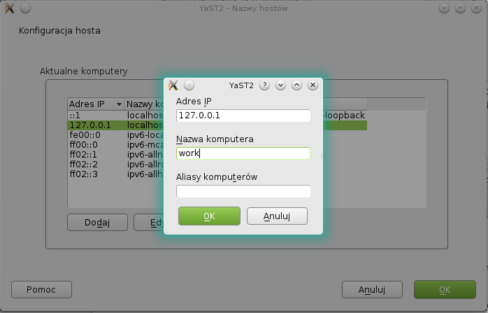The width and height of the screenshot is (488, 313).
Task: Click the empty Aliasy komputerów field
Action: [243, 191]
